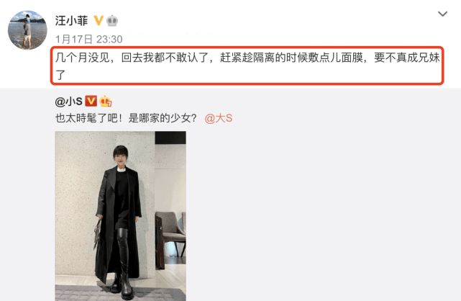Click the red V badge beside 小S

point(91,101)
